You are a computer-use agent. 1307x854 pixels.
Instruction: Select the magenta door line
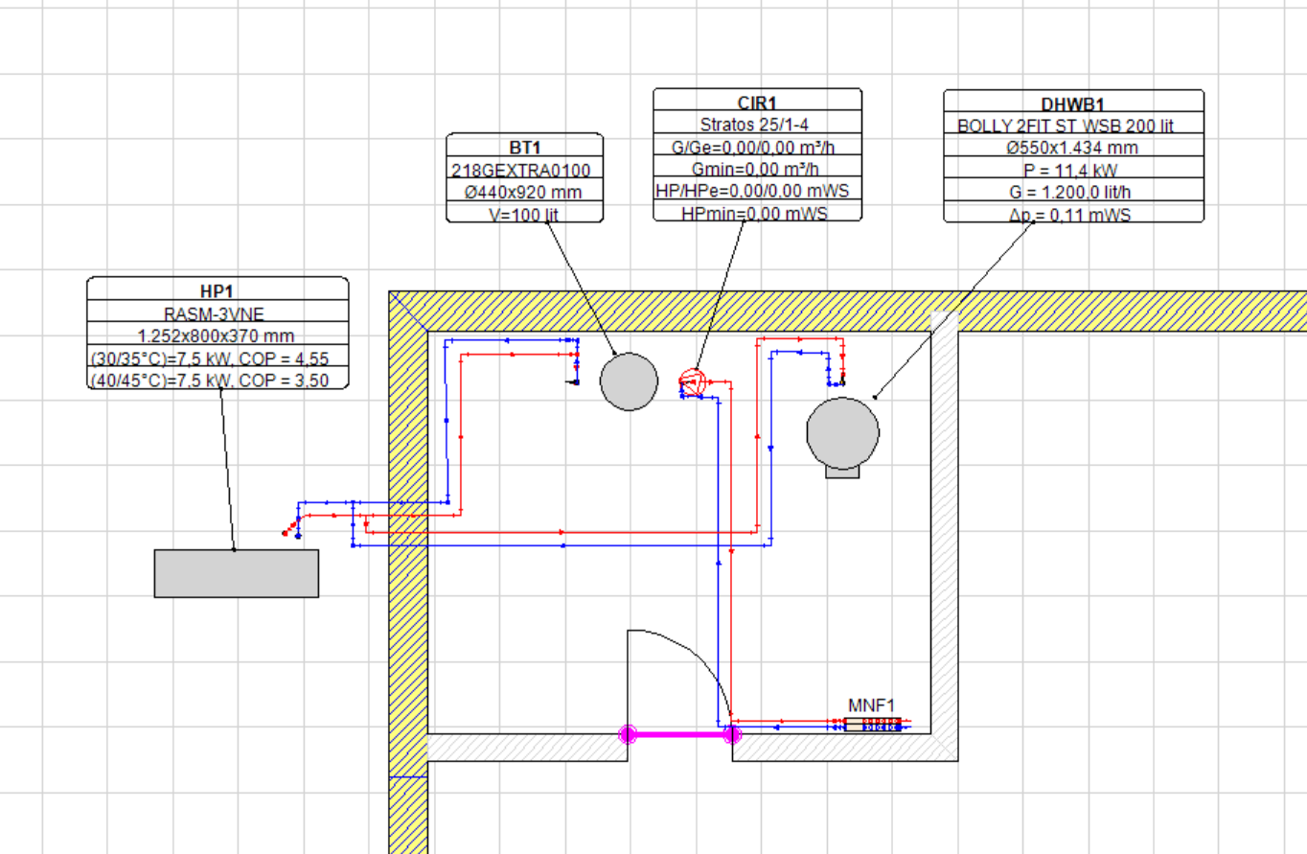[x=679, y=734]
